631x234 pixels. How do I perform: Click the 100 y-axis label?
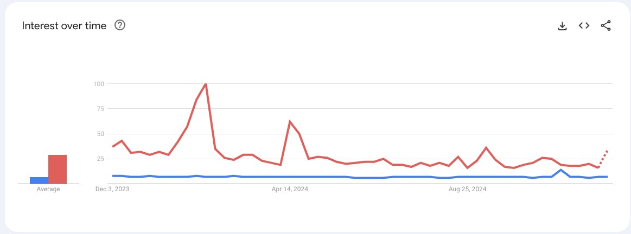99,83
